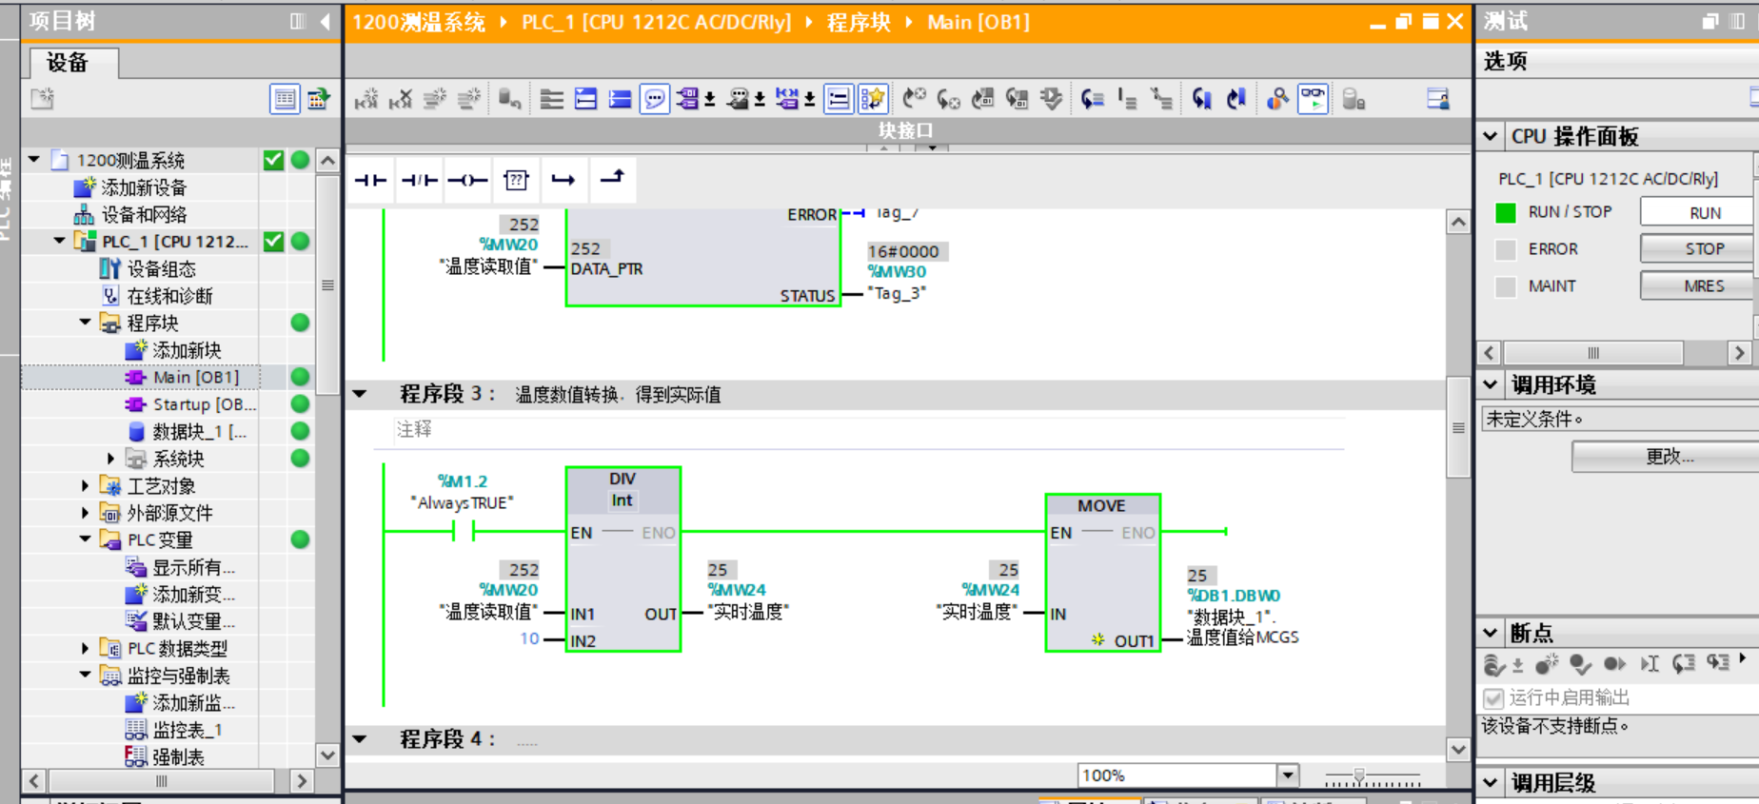Click the STOP button
The image size is (1759, 804).
[1696, 249]
